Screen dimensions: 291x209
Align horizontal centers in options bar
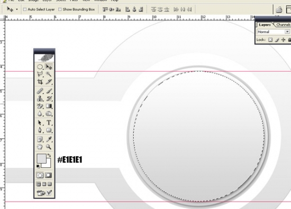(x=134, y=9)
